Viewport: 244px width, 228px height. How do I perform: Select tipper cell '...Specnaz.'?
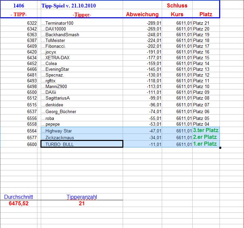click(82, 75)
